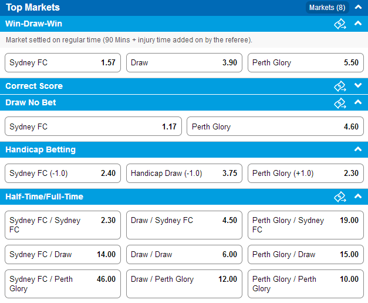Expand the Correct Score market

[x=358, y=85]
